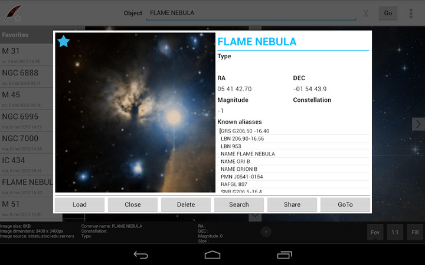The image size is (425, 265).
Task: Select M 31 in Favorites list
Action: tap(27, 54)
